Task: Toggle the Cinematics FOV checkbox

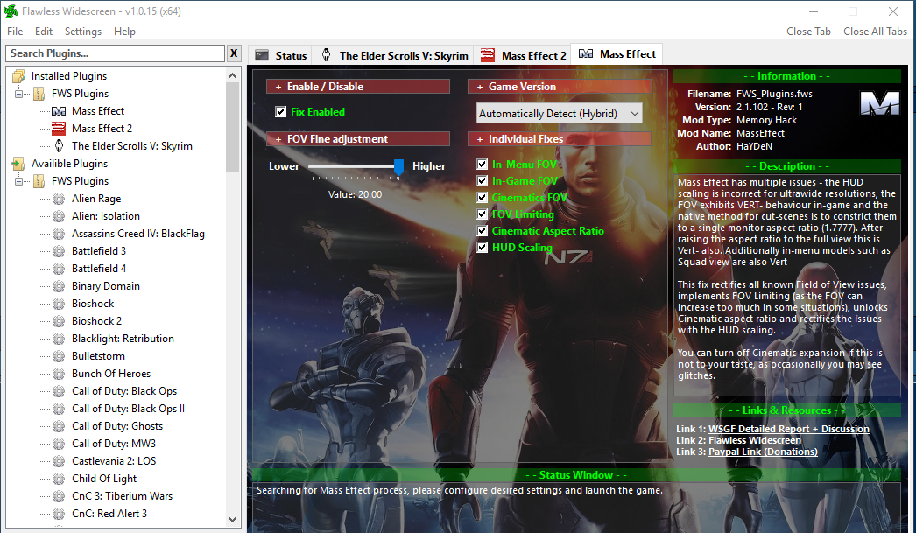Action: pyautogui.click(x=482, y=197)
